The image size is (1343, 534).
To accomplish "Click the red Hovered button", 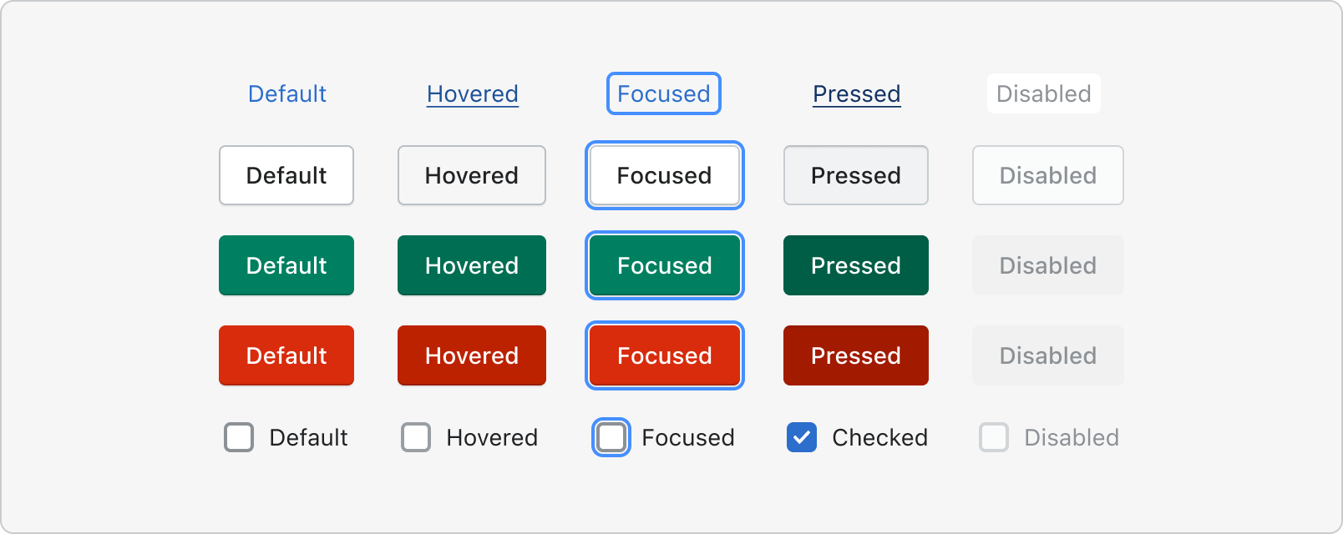I will [472, 355].
